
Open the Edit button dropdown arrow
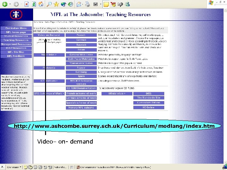click(x=101, y=4)
